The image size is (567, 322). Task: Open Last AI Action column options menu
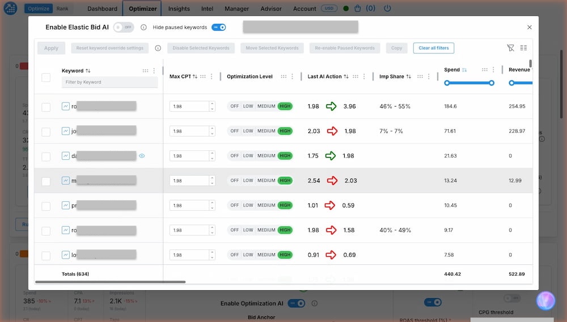pyautogui.click(x=364, y=77)
